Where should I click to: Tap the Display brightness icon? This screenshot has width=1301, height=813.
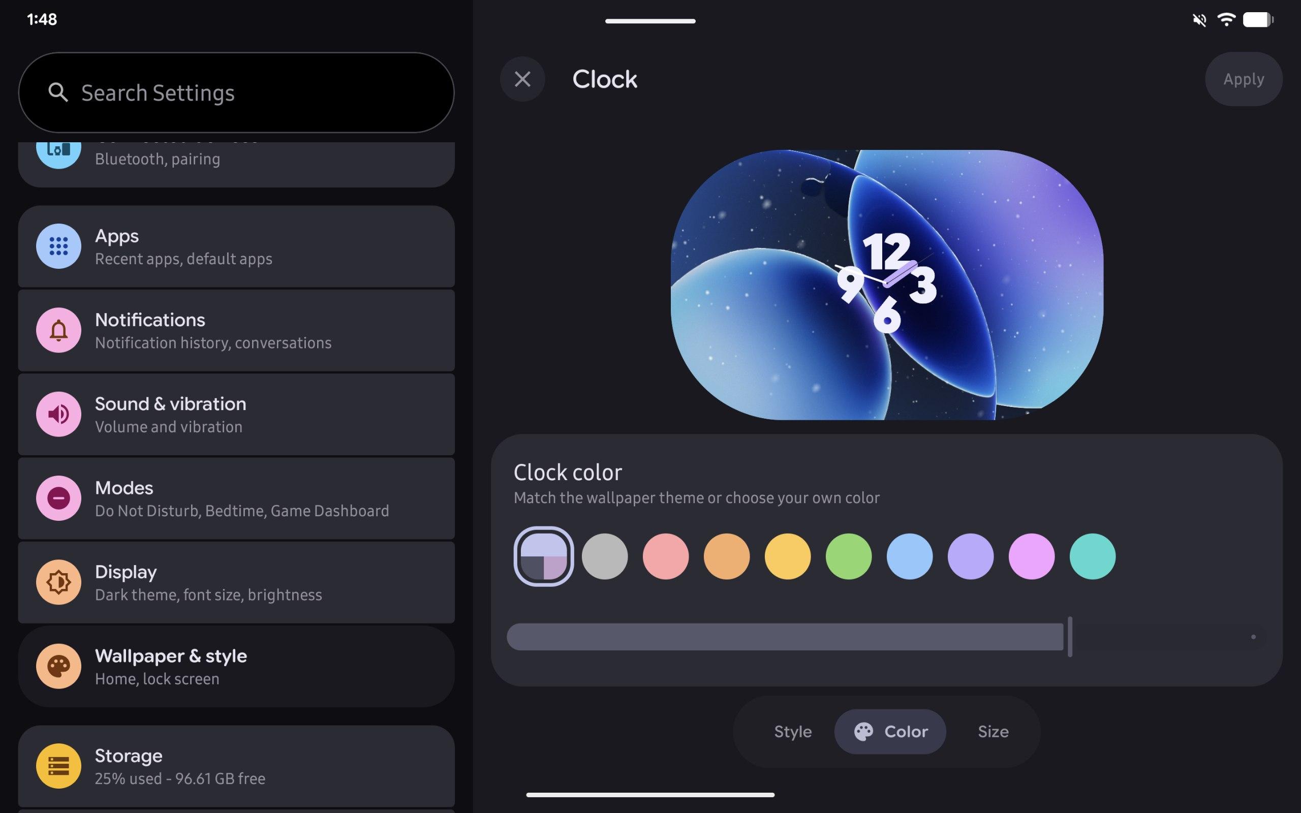click(x=58, y=582)
